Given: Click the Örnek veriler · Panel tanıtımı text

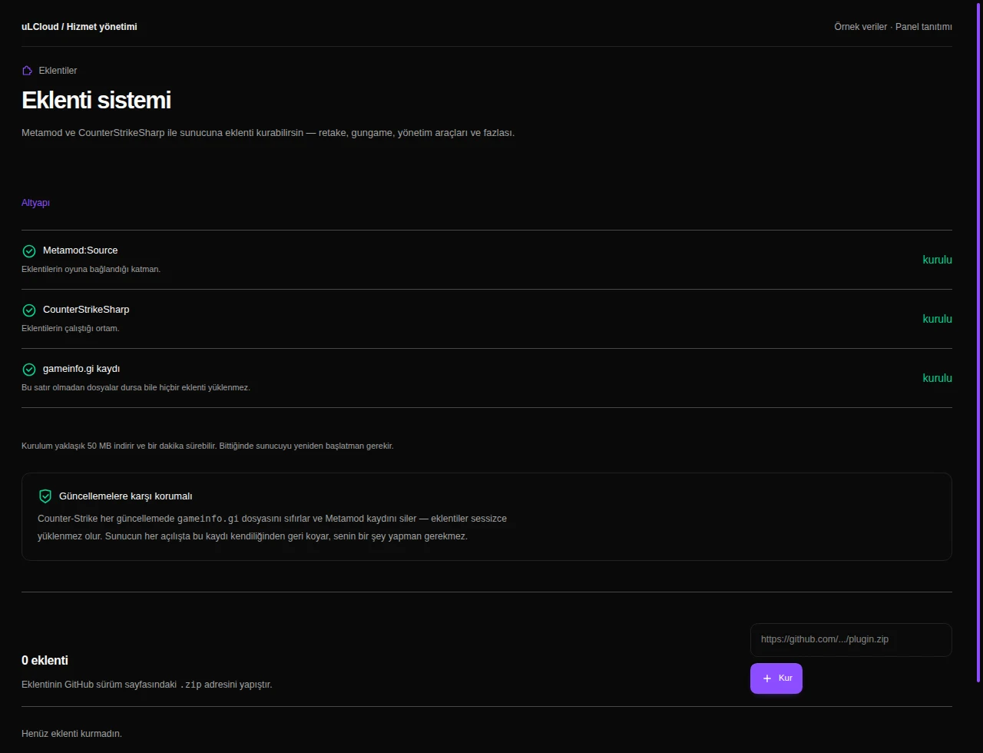Looking at the screenshot, I should 893,27.
